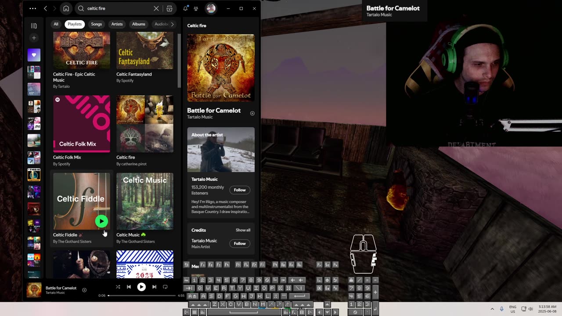Select the Playlists filter chip
562x316 pixels.
pos(75,24)
